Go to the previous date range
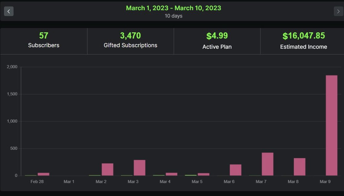Viewport: 344px width, 196px height. tap(9, 11)
